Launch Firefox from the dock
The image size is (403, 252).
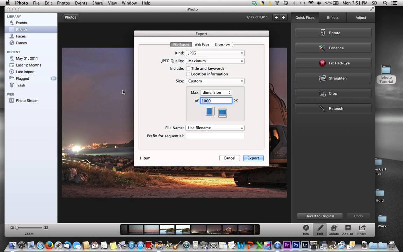coord(49,245)
